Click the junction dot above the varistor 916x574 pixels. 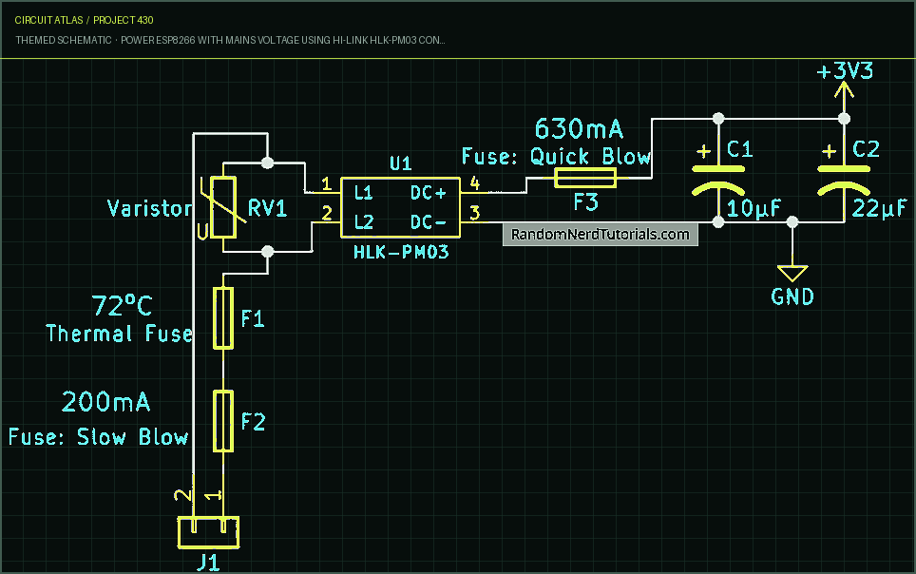coord(268,163)
